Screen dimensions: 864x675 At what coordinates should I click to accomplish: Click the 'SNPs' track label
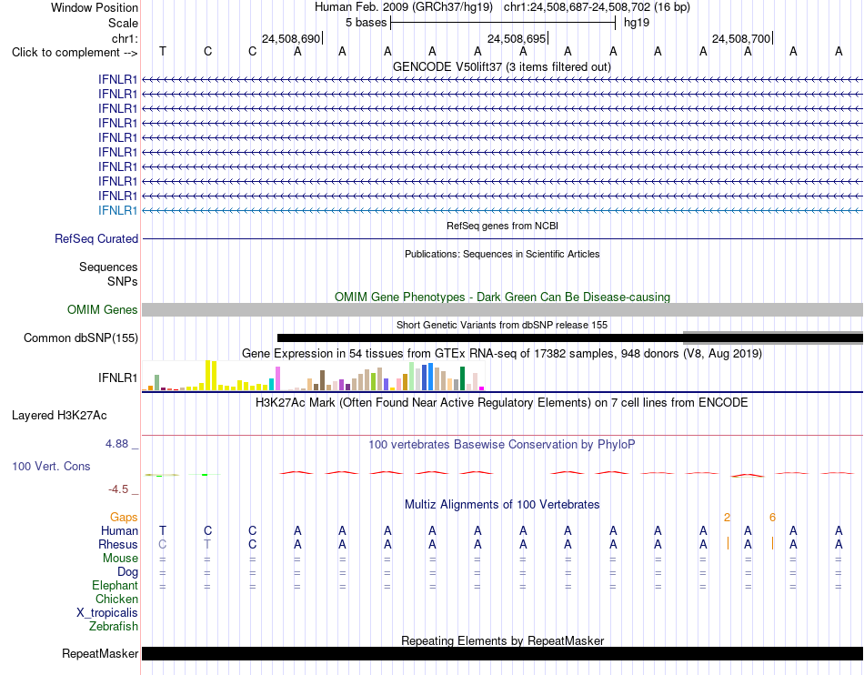(x=123, y=282)
